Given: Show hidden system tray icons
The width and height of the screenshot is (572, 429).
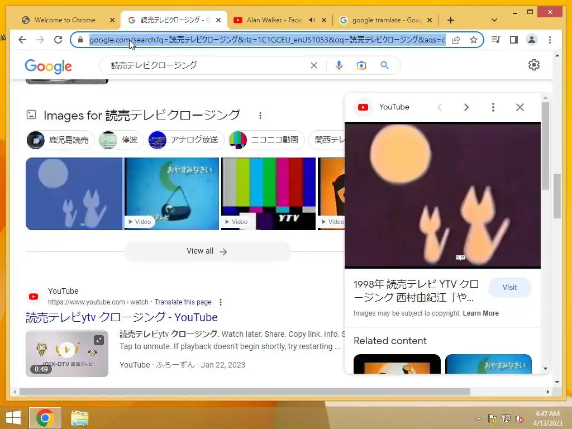Looking at the screenshot, I should pyautogui.click(x=479, y=418).
